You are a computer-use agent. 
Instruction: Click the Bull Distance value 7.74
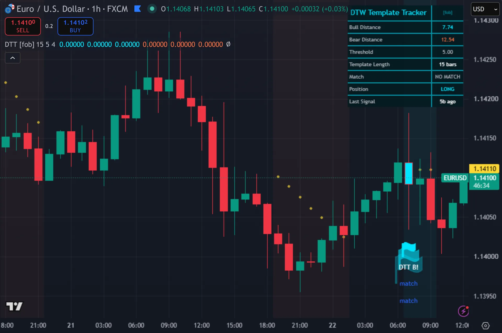click(x=448, y=27)
